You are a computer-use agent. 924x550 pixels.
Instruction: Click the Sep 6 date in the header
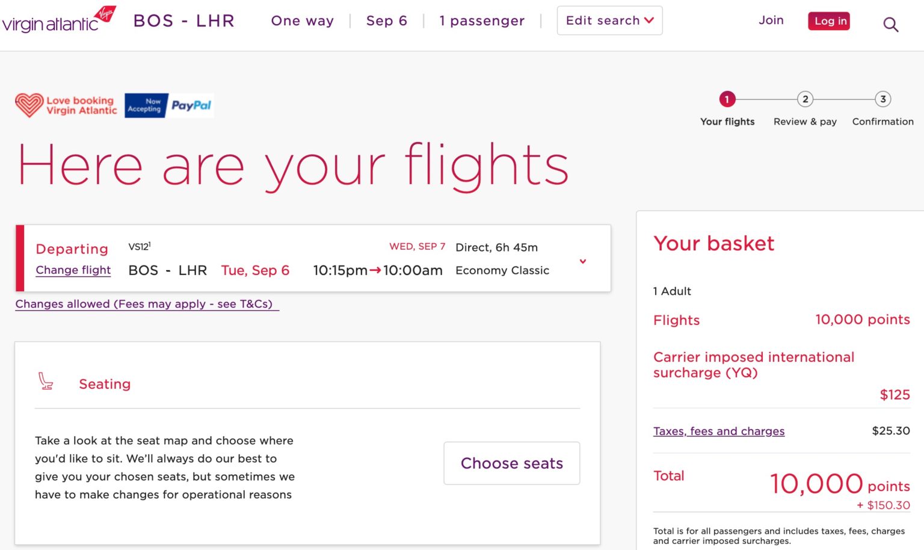386,20
